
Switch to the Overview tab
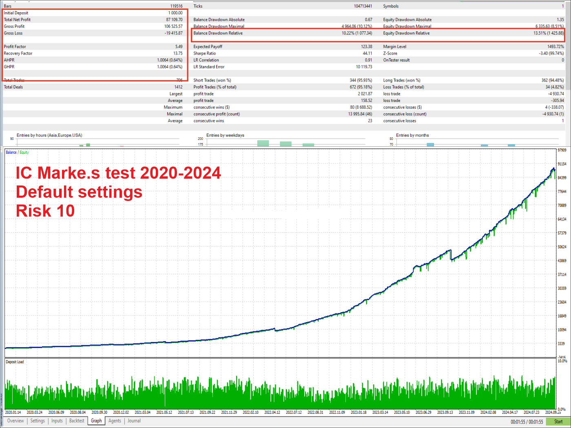[15, 421]
